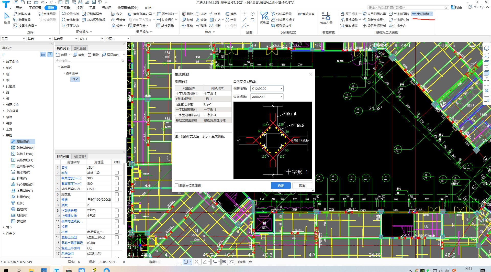Open the 识别梁 recognize beam tool
The height and width of the screenshot is (272, 491).
264,18
